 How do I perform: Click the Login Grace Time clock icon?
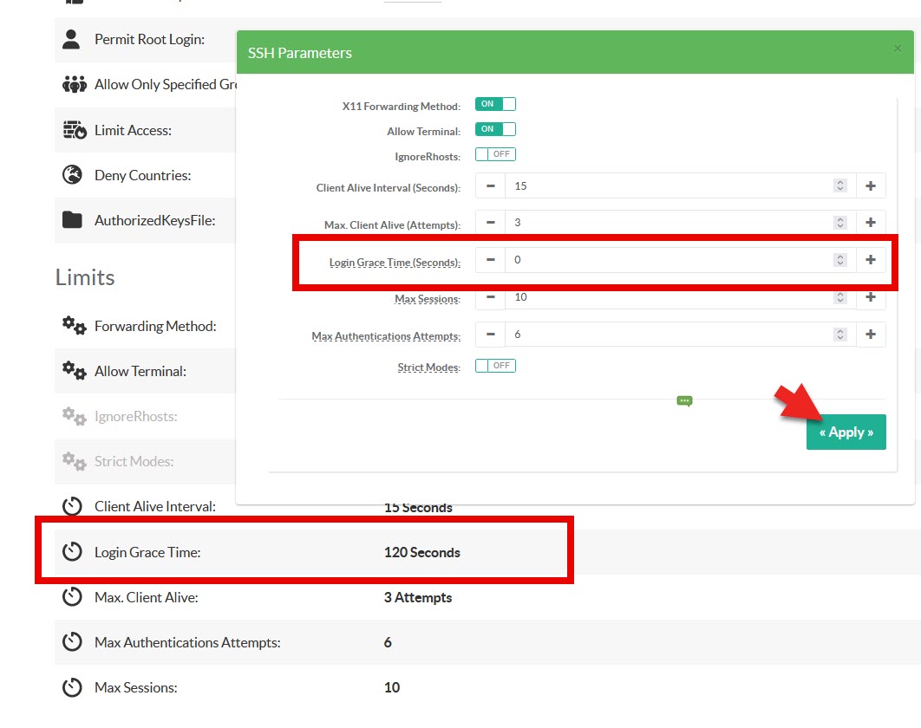point(73,552)
